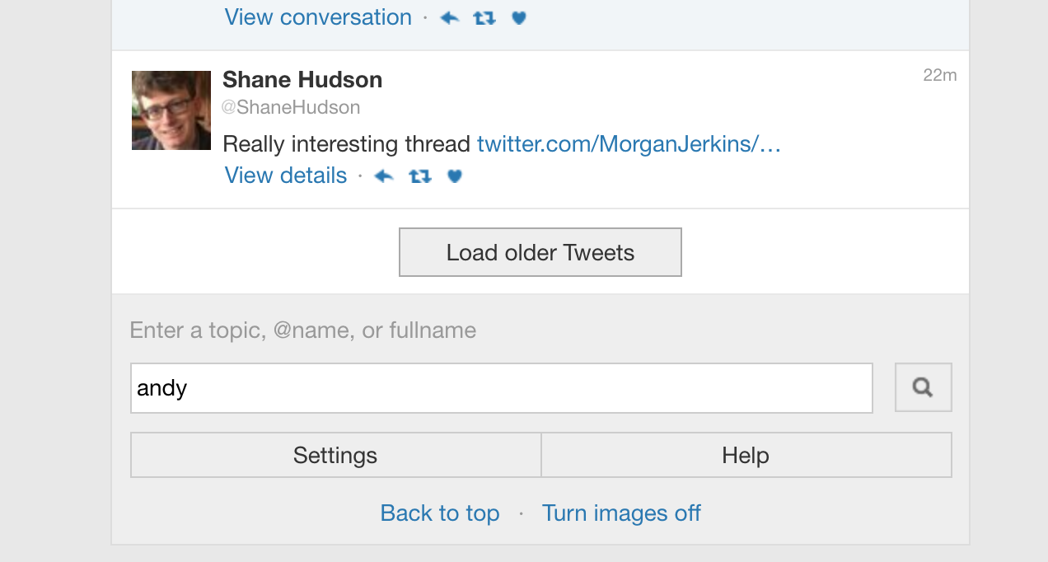Open View details for Shane's tweet
1048x562 pixels.
pyautogui.click(x=286, y=176)
